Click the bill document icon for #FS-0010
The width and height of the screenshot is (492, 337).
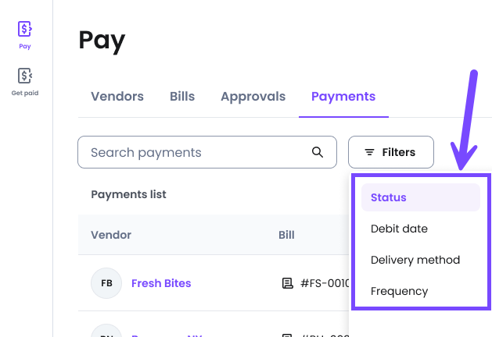coord(287,283)
